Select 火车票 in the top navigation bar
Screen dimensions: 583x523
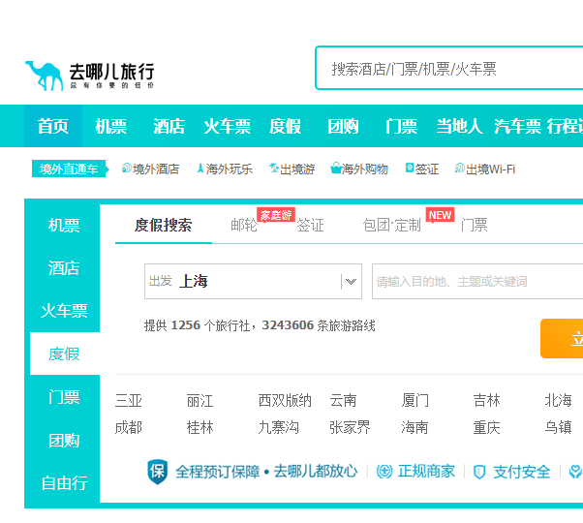click(x=228, y=126)
